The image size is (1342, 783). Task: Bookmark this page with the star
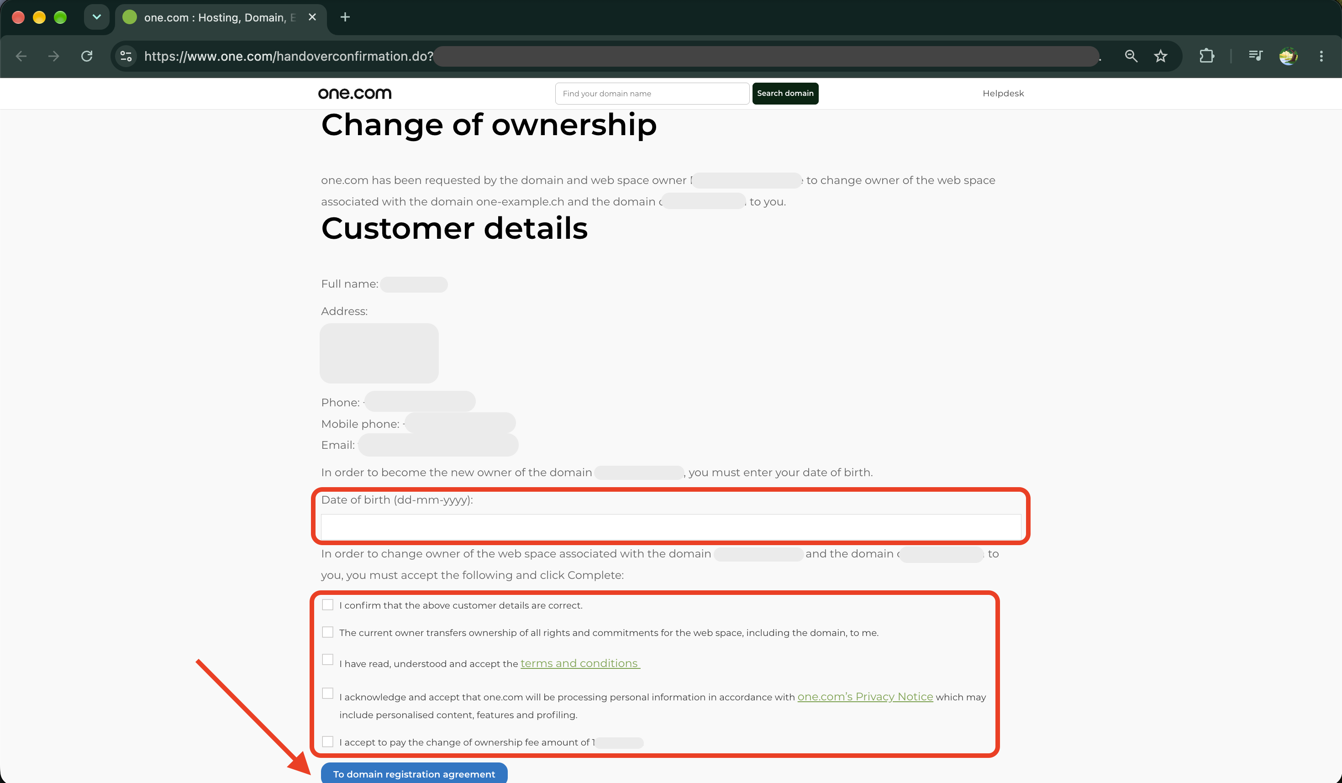(1160, 56)
